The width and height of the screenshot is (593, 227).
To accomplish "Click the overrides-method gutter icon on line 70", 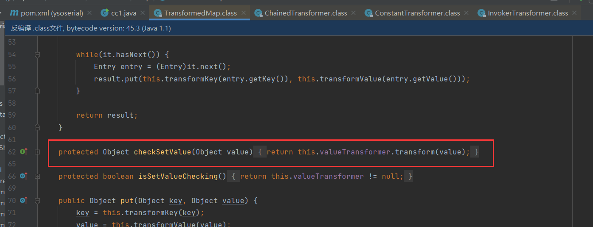I will coord(23,200).
